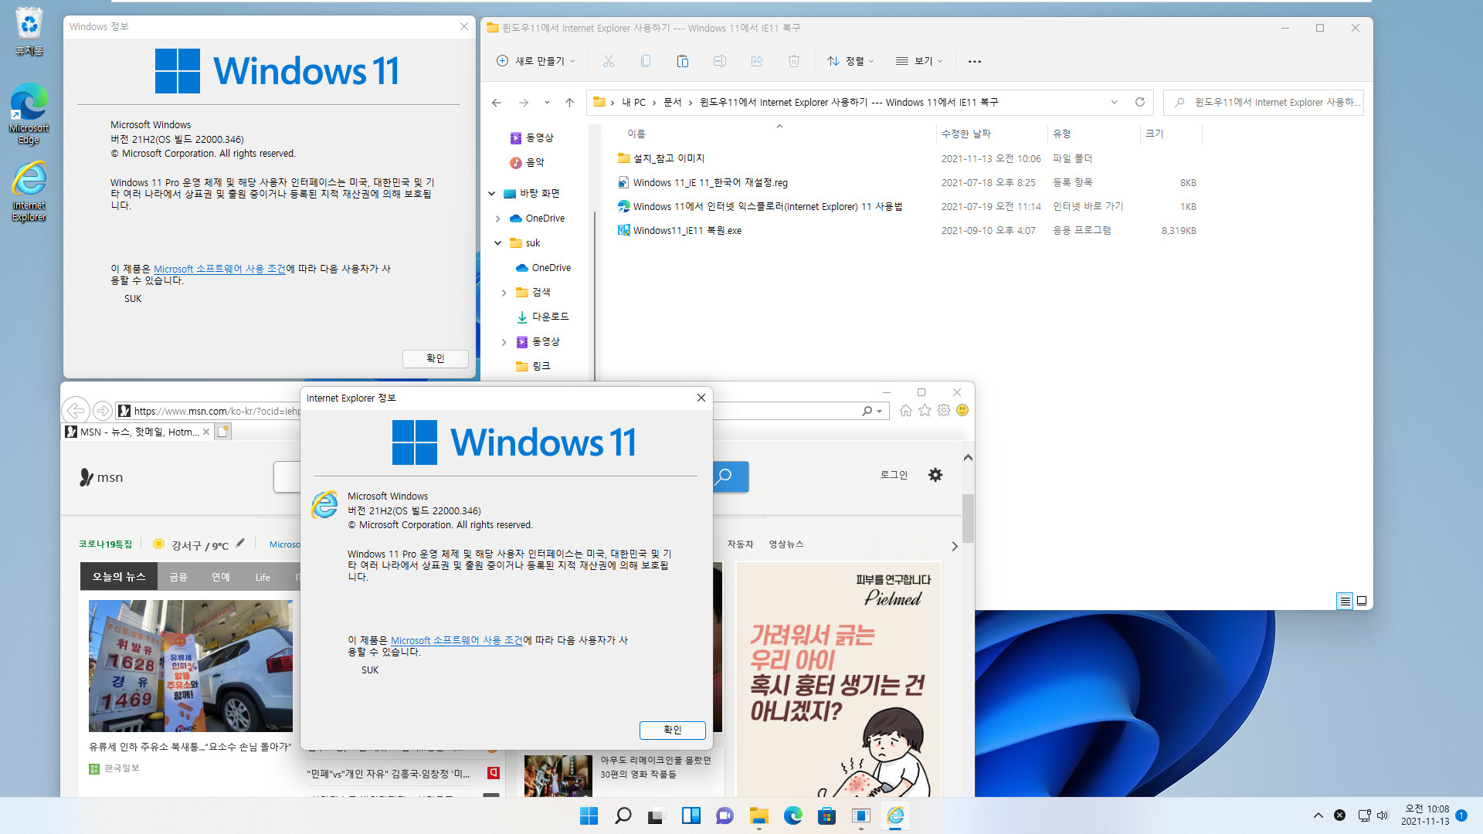The height and width of the screenshot is (834, 1483).
Task: Select MSN 오늘의 뉴스 tab
Action: [119, 576]
